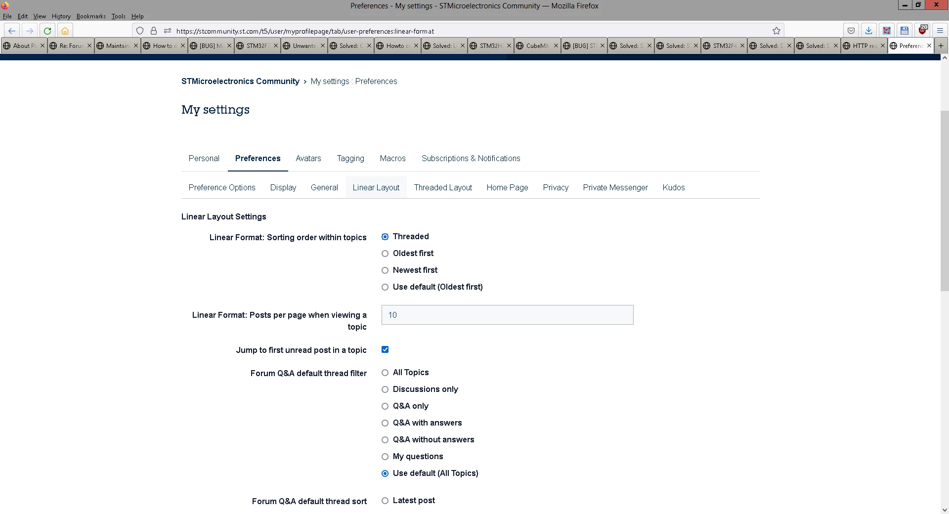Screen dimensions: 949x514
Task: Select Q&A with answers filter
Action: 385,423
